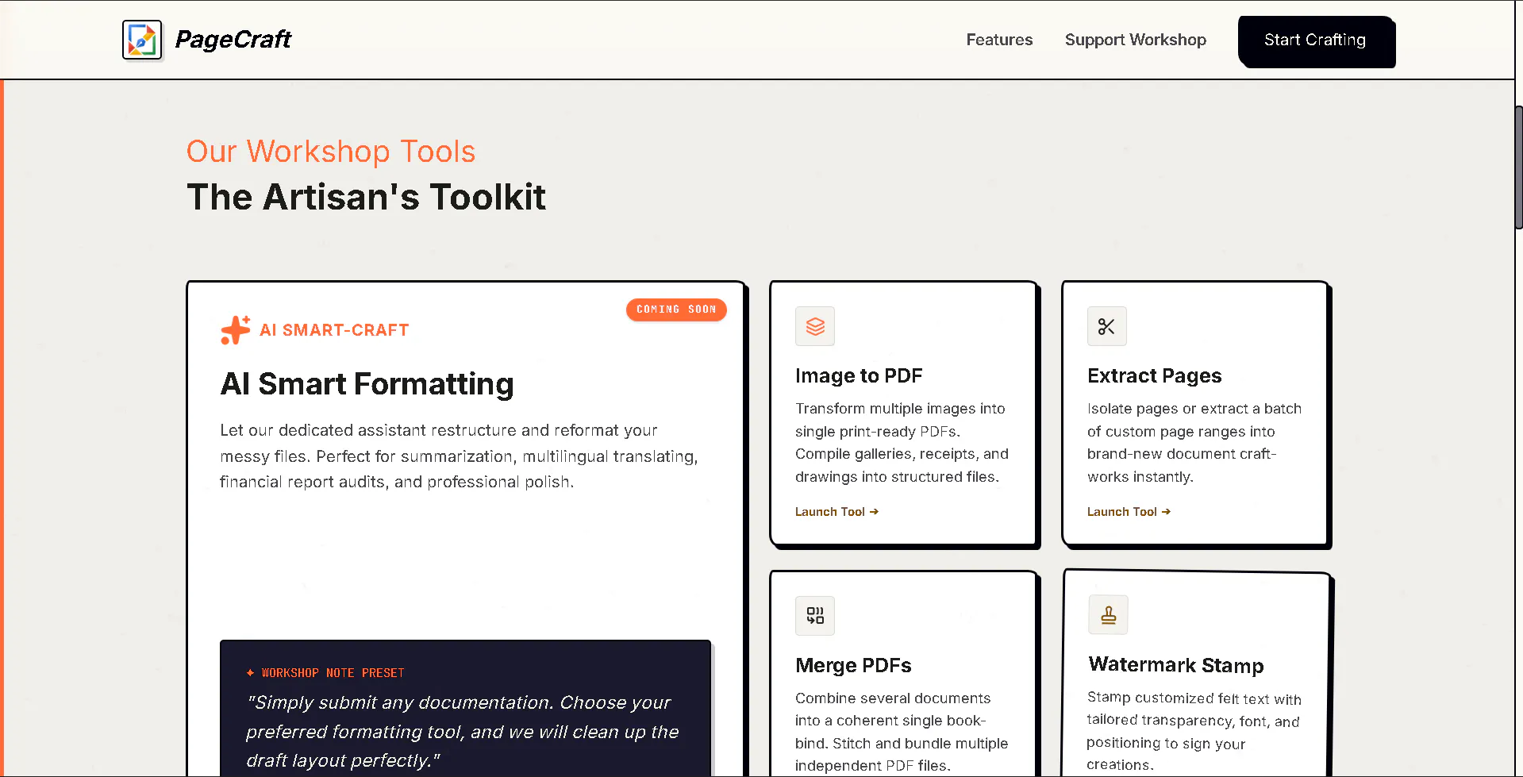
Task: Click the workshop note quote text
Action: pyautogui.click(x=463, y=732)
